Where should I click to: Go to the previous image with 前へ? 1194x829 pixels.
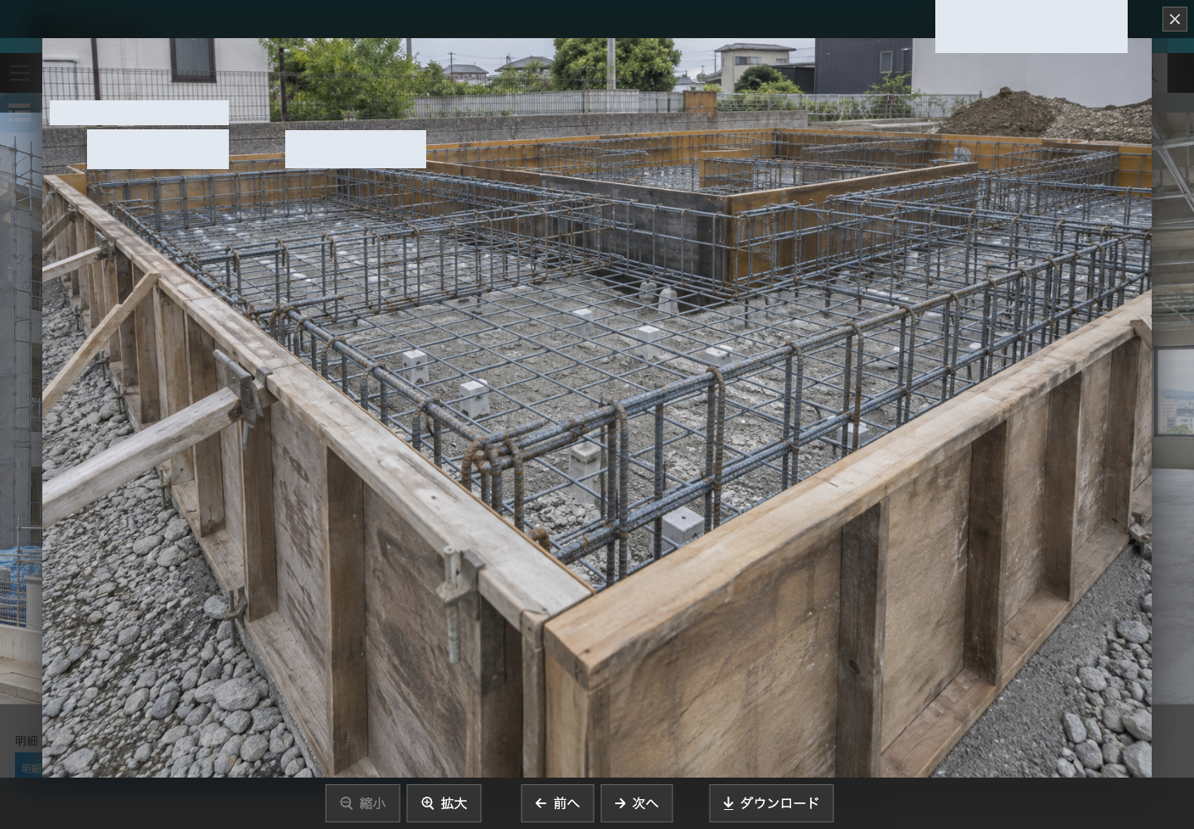pos(557,803)
